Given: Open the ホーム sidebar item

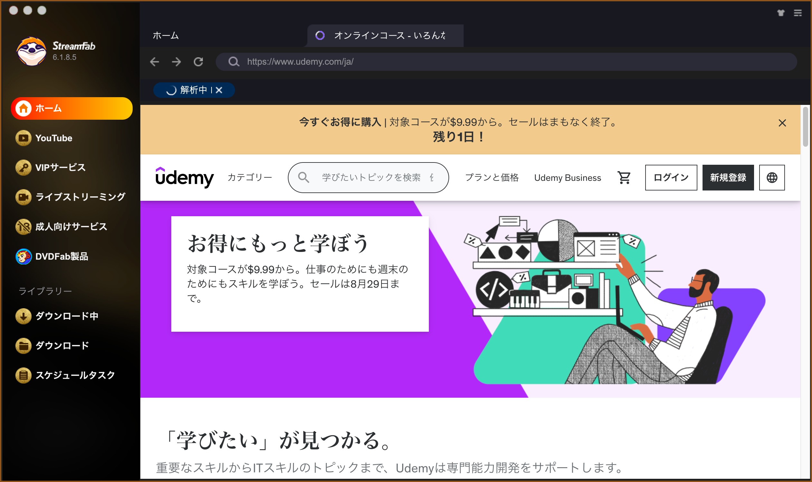Looking at the screenshot, I should pyautogui.click(x=71, y=108).
